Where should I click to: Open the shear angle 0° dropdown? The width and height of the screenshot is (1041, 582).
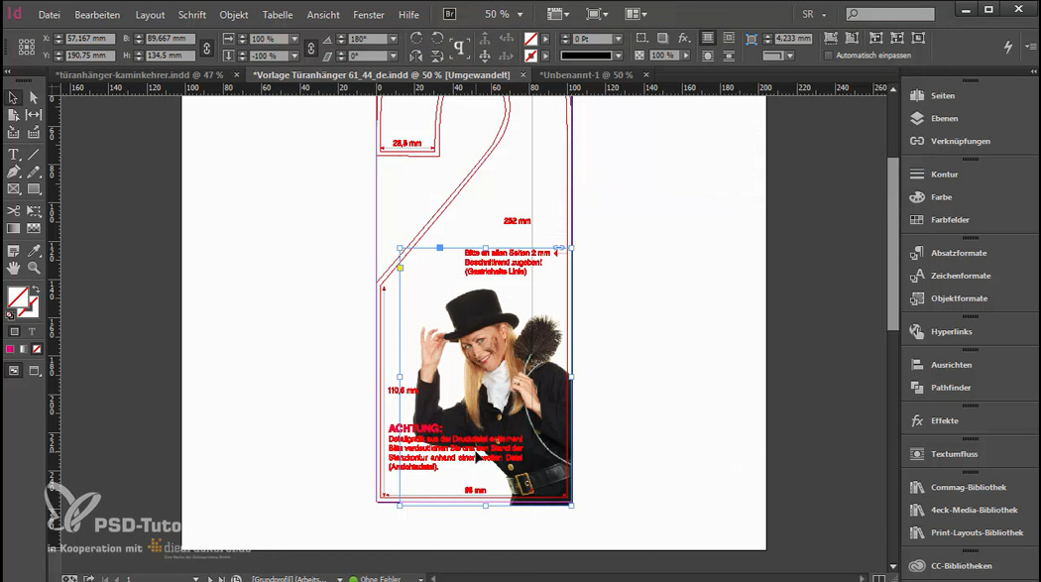pos(393,56)
